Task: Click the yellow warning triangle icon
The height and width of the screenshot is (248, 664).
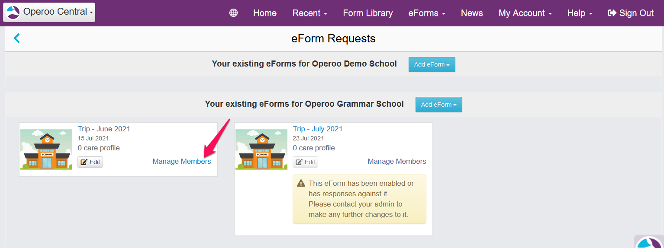Action: (301, 184)
